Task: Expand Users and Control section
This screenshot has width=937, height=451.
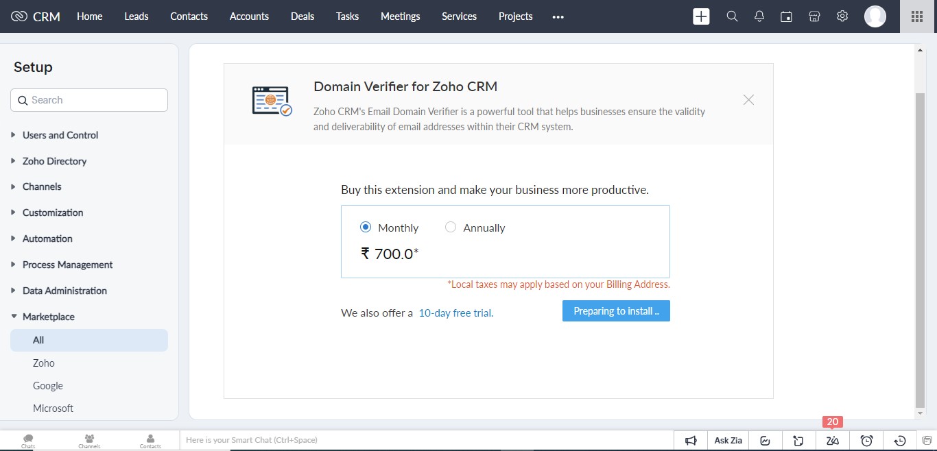Action: tap(60, 135)
